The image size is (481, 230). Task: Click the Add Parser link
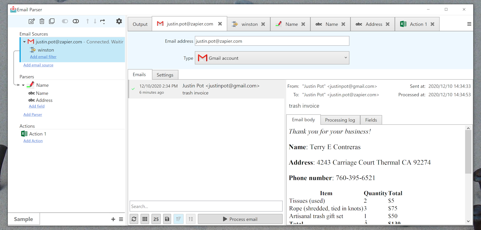coord(33,115)
